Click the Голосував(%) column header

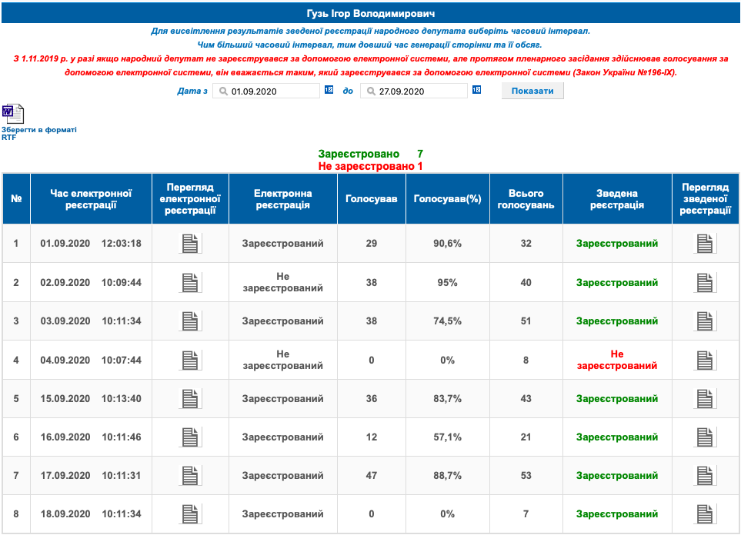447,199
